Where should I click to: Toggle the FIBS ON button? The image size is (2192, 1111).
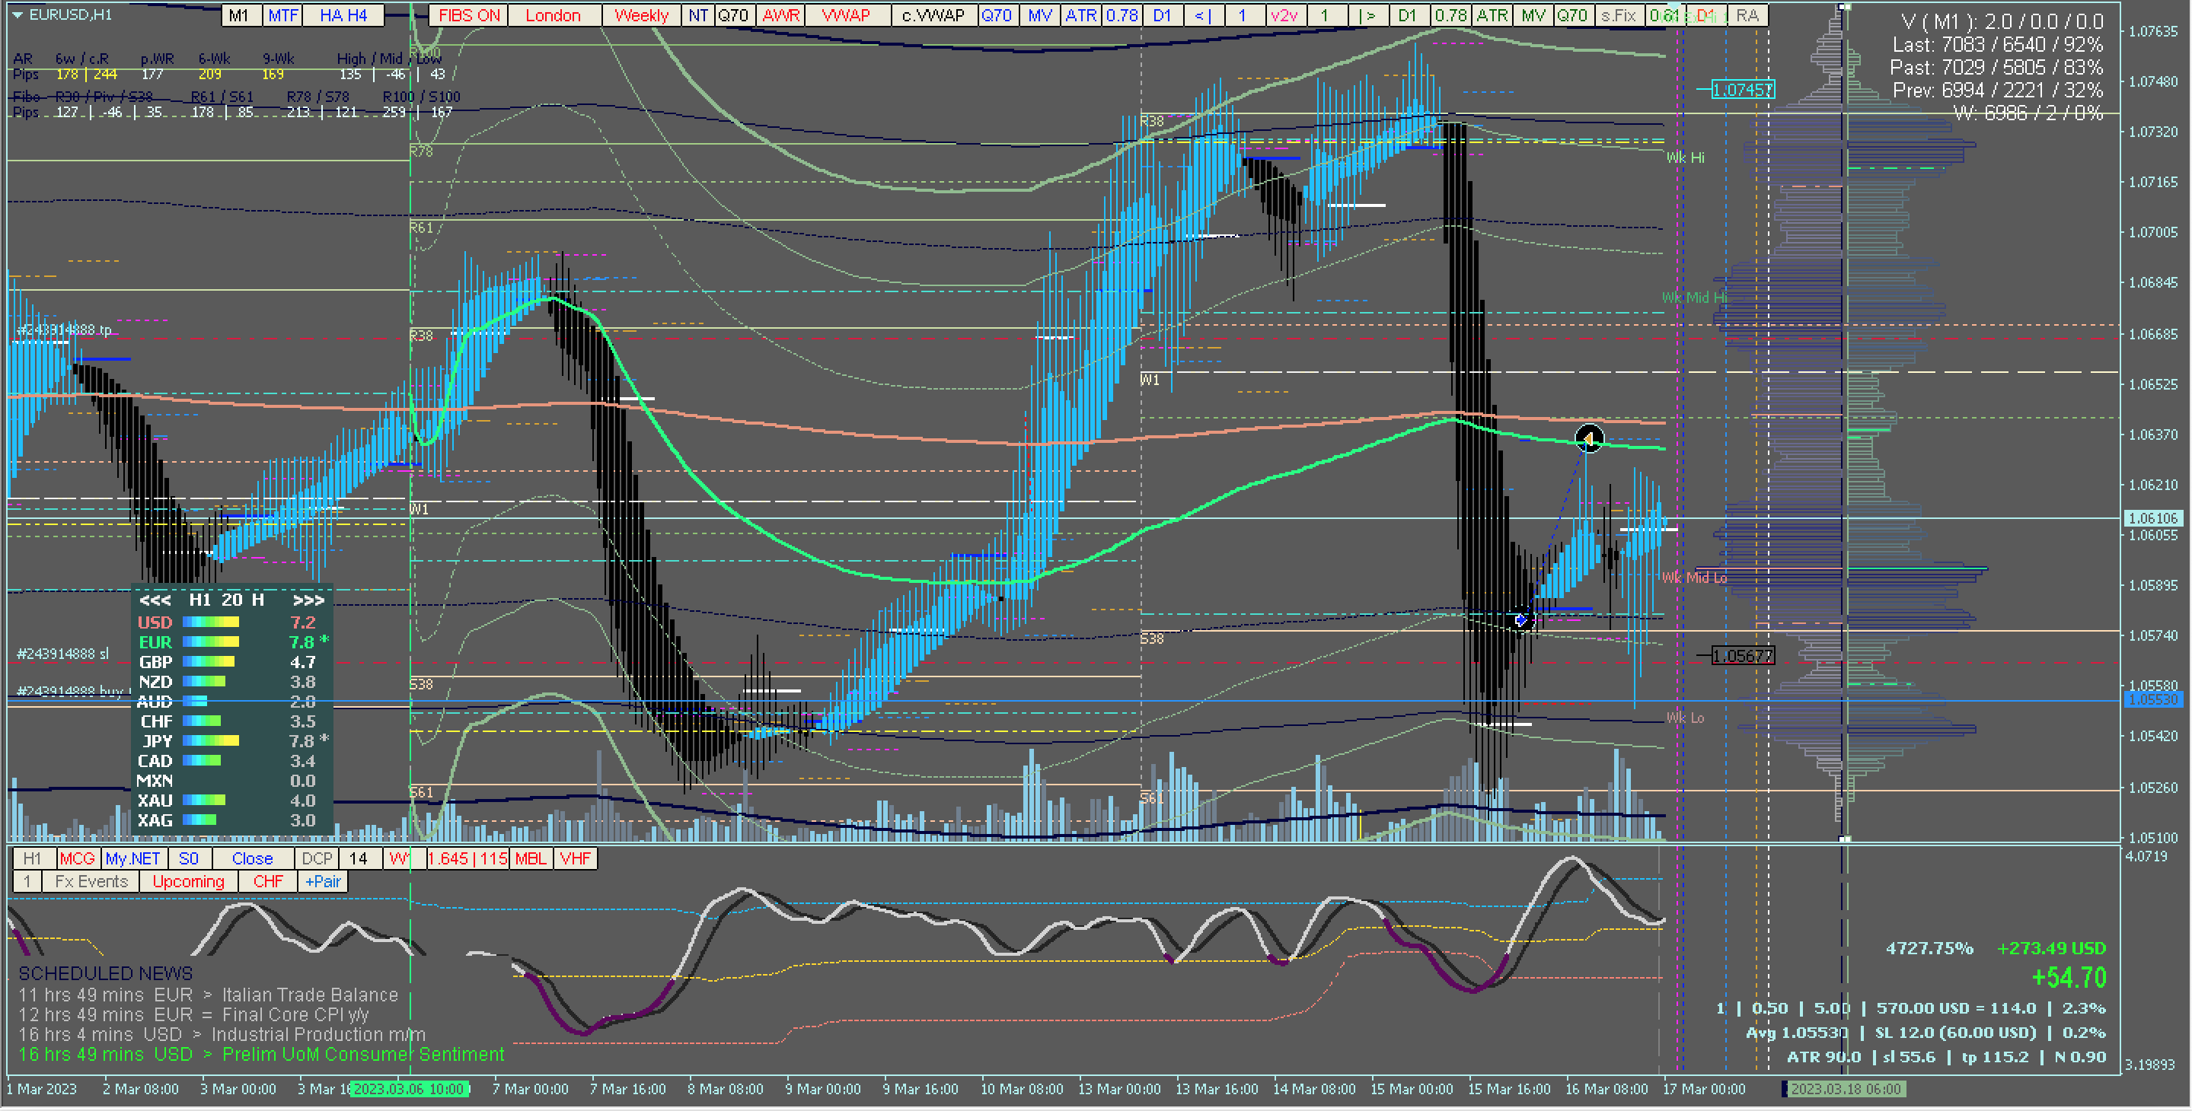[x=469, y=15]
